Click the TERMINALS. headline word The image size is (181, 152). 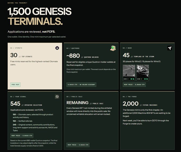(x=35, y=21)
